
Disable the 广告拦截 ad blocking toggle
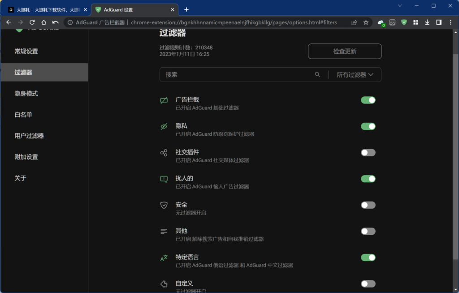[368, 100]
